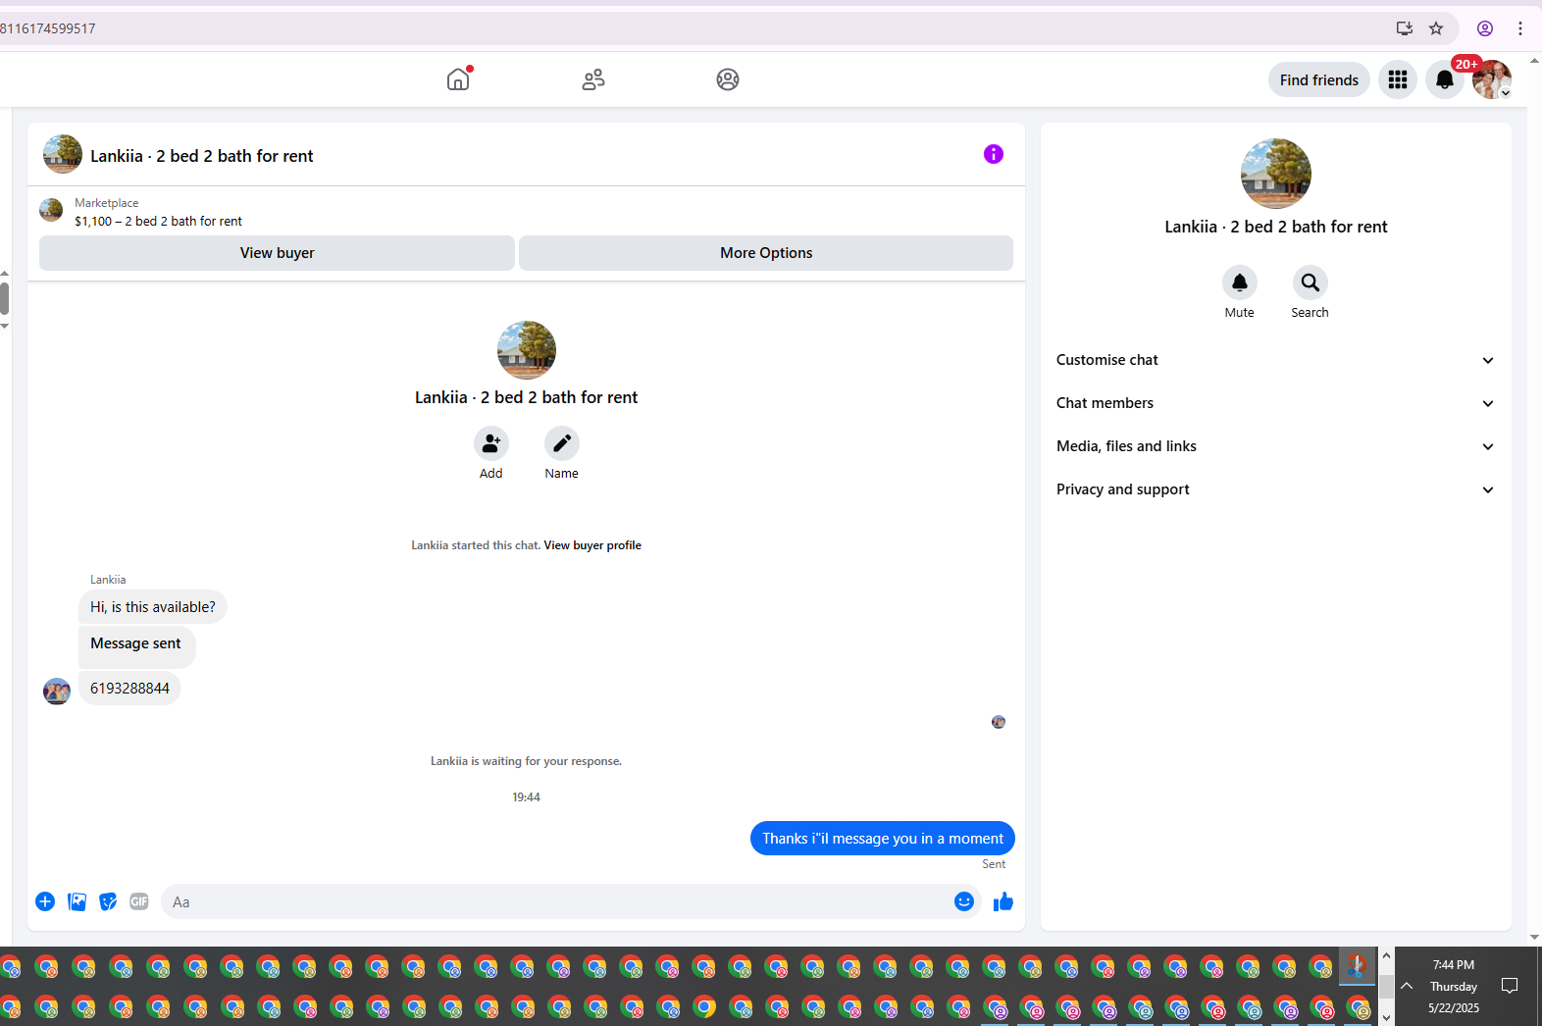Search in conversation using magnifier icon
This screenshot has width=1542, height=1026.
coord(1311,282)
